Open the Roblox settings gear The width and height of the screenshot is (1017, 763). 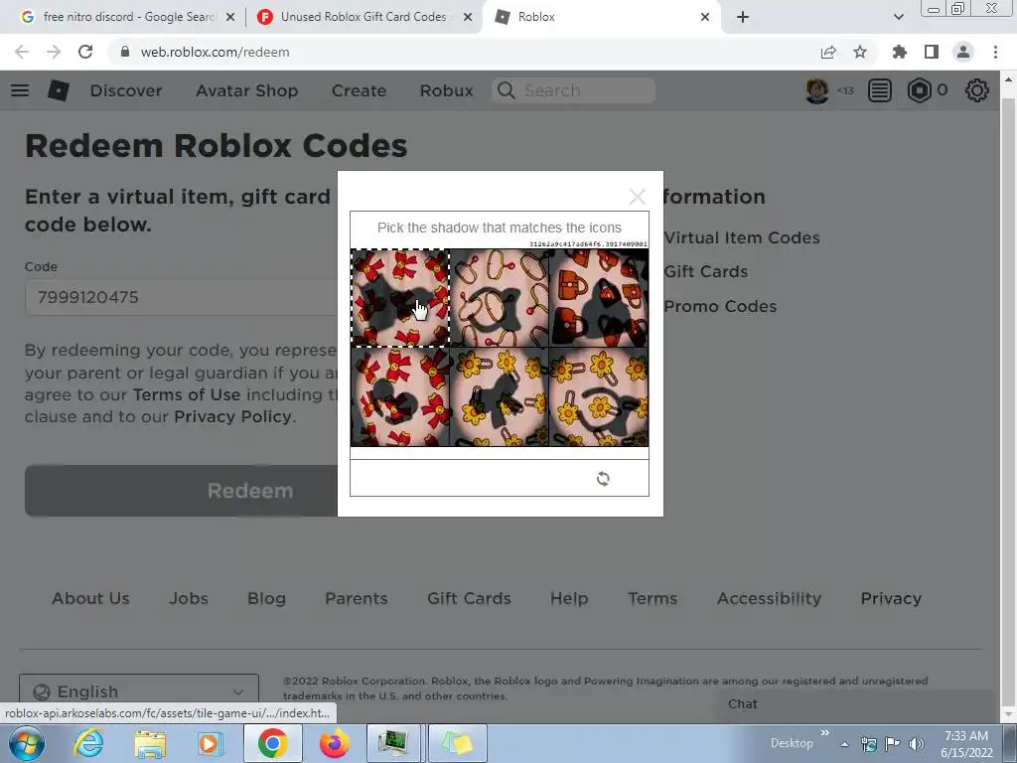(x=977, y=90)
